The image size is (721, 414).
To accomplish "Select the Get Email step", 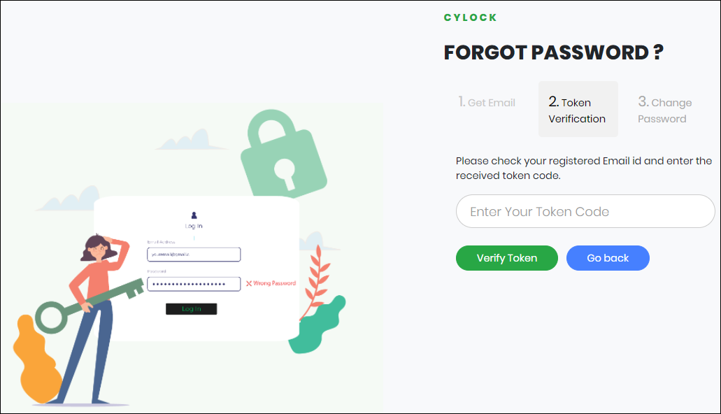I will (x=487, y=103).
